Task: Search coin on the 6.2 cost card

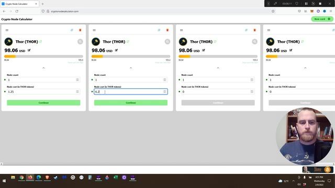Action: [x=167, y=42]
